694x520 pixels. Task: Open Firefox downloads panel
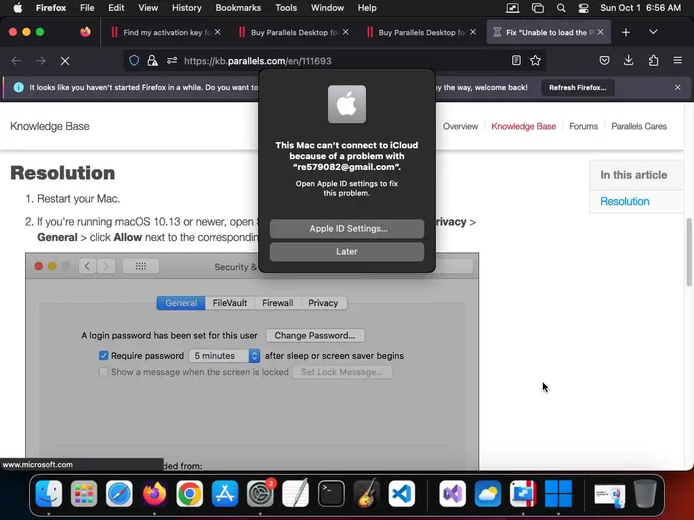[628, 60]
